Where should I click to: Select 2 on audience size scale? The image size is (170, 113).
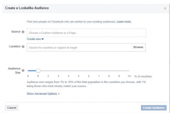pos(48,76)
